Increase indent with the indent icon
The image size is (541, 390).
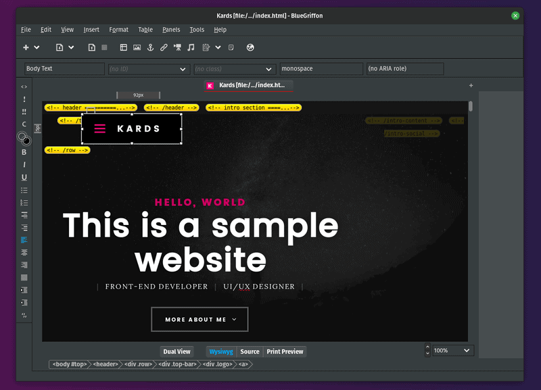click(24, 290)
